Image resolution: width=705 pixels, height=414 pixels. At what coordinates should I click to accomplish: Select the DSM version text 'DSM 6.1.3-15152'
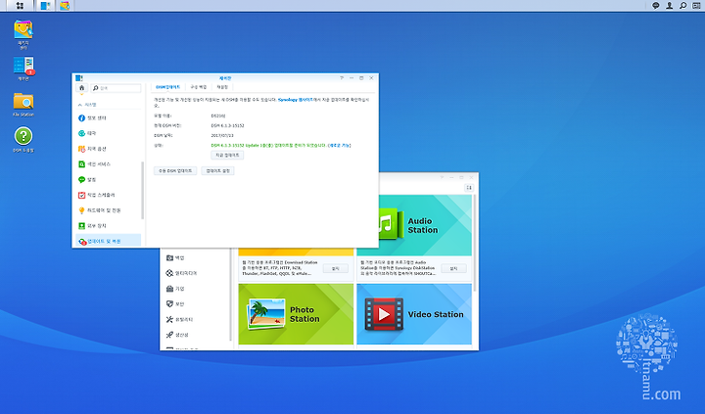(227, 126)
